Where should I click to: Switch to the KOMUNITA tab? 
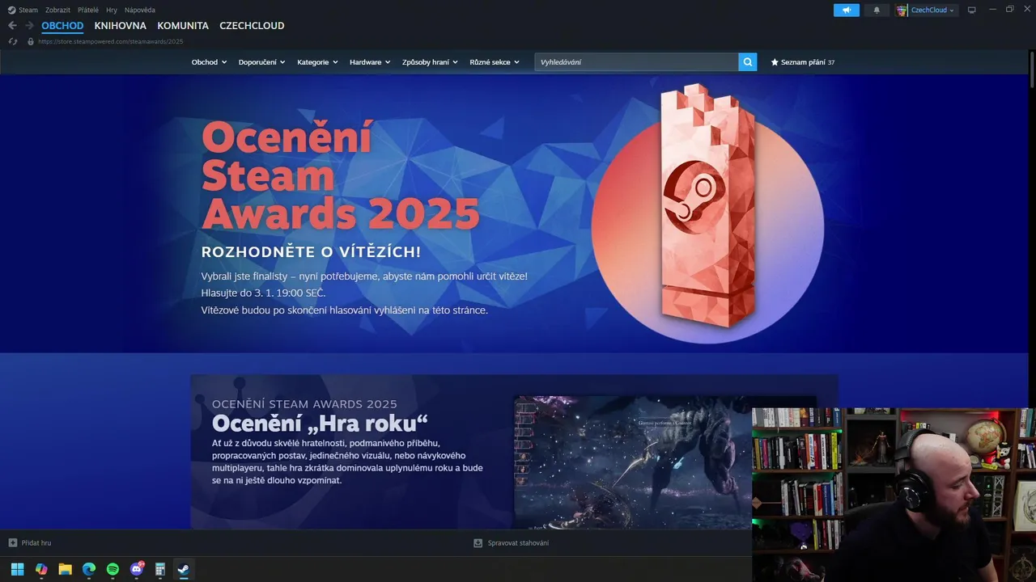click(183, 26)
